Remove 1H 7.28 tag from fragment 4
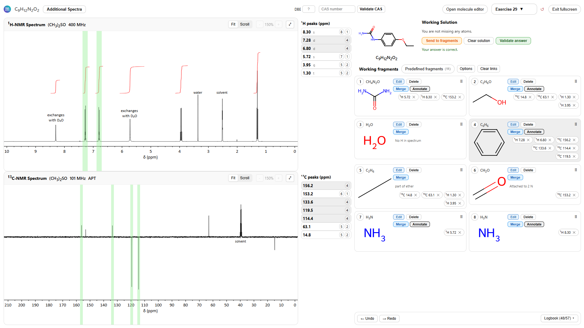Viewport: 584px width, 328px height. coord(528,140)
